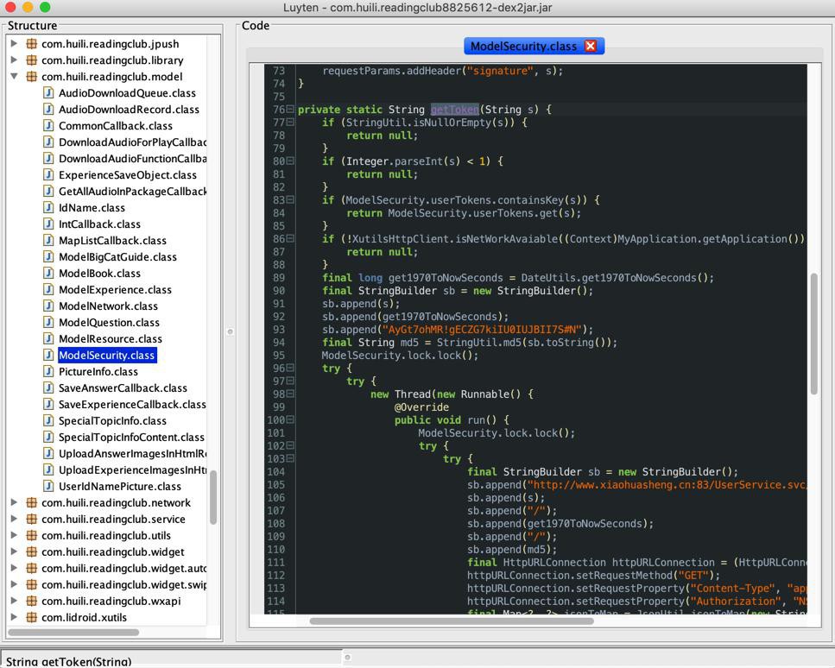Click the ModelBook.class file icon
The width and height of the screenshot is (835, 668).
coord(49,274)
